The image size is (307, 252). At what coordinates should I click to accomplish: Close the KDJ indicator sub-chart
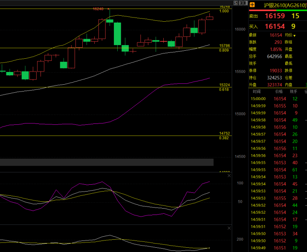tap(229, 176)
